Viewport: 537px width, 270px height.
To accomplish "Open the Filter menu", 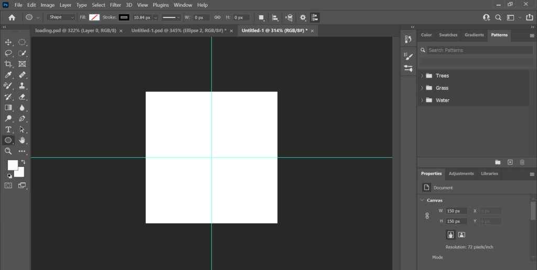I will tap(115, 5).
